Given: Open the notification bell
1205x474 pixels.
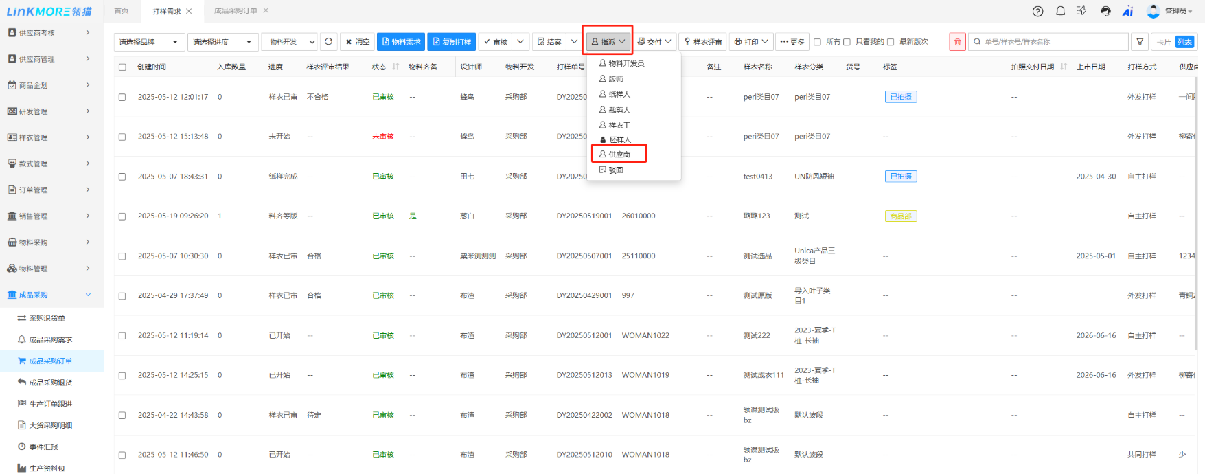Looking at the screenshot, I should pyautogui.click(x=1060, y=11).
